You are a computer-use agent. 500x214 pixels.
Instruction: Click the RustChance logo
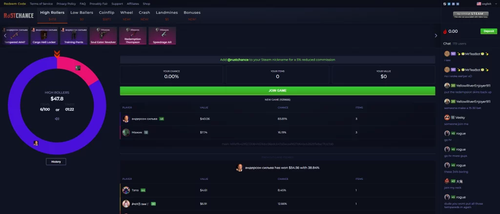tap(18, 16)
